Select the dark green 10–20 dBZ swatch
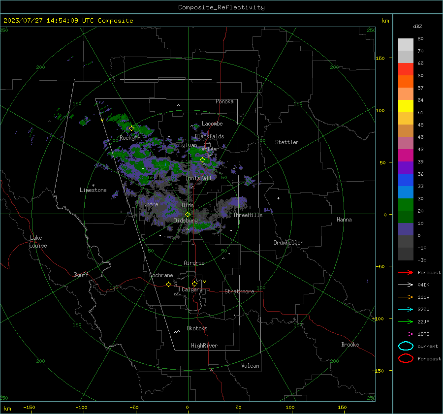 tap(406, 217)
